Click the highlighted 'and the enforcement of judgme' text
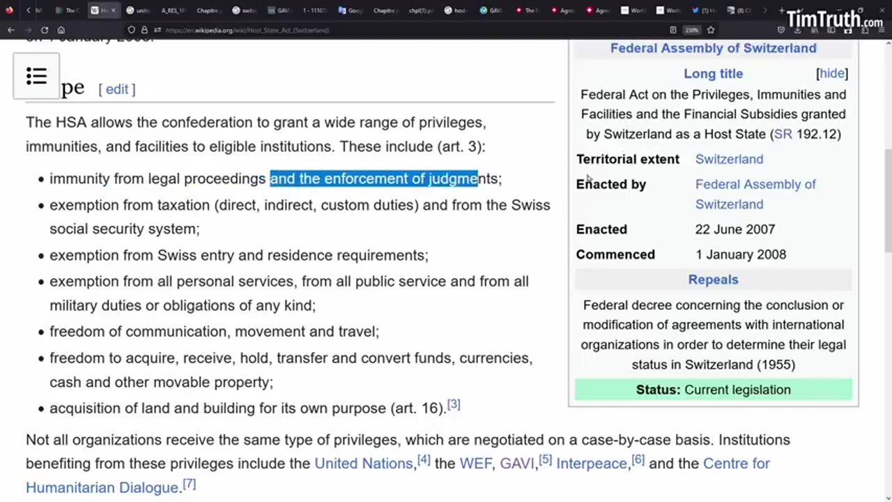 374,178
